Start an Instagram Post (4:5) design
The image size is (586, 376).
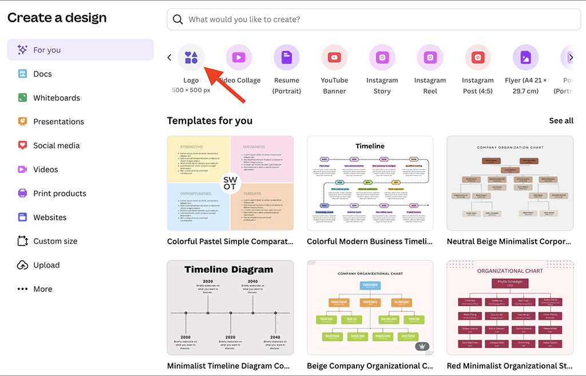[478, 57]
